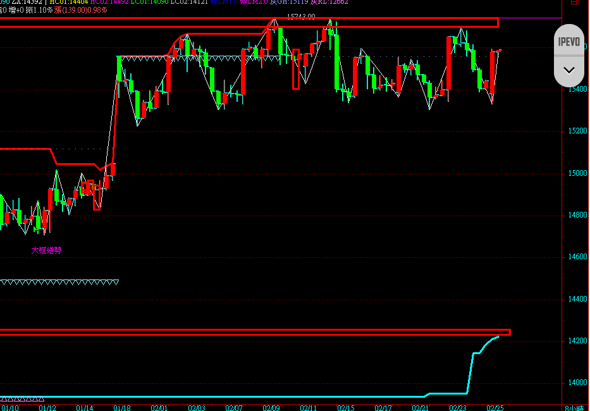The width and height of the screenshot is (590, 411).
Task: Click the 01/12 date axis label
Action: [47, 408]
